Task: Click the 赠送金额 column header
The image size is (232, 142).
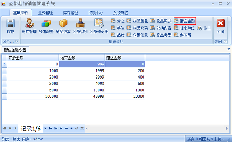Action: tap(125, 58)
